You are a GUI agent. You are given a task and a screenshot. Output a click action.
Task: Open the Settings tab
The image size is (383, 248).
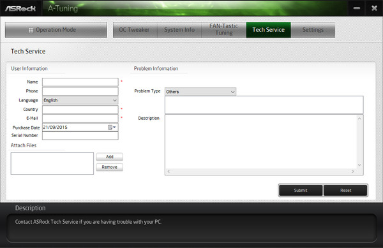tap(313, 30)
